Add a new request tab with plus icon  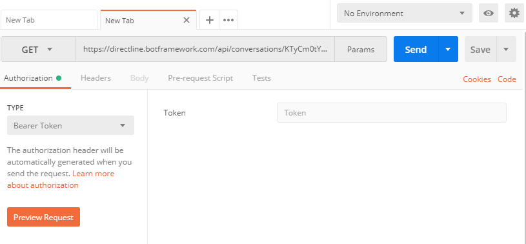click(x=210, y=20)
